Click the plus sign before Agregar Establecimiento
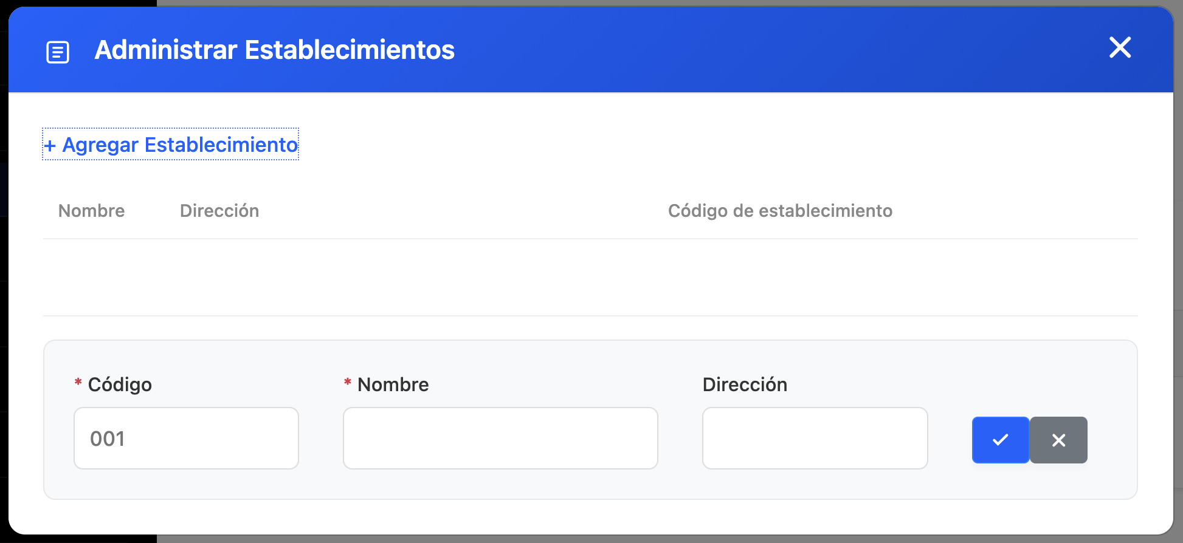Image resolution: width=1183 pixels, height=543 pixels. point(50,146)
